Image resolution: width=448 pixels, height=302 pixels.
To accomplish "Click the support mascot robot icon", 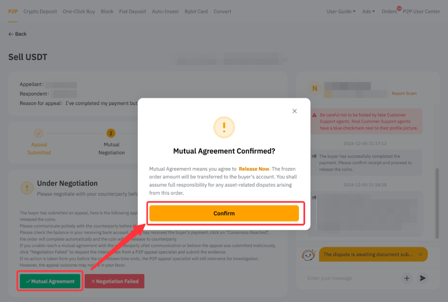I will point(309,255).
